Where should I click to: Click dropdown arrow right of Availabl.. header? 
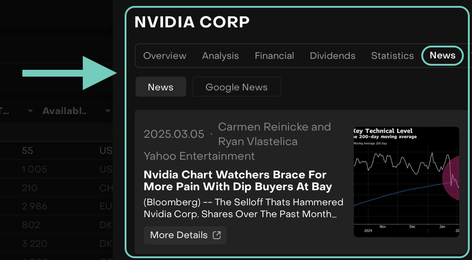[x=108, y=111]
